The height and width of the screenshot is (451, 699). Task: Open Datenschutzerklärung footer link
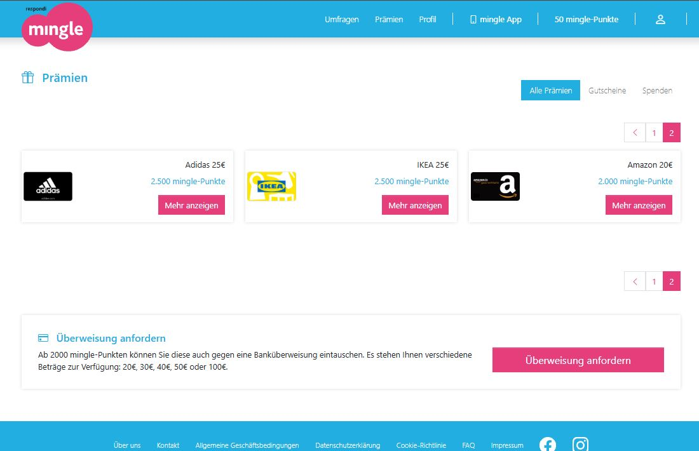pyautogui.click(x=348, y=445)
